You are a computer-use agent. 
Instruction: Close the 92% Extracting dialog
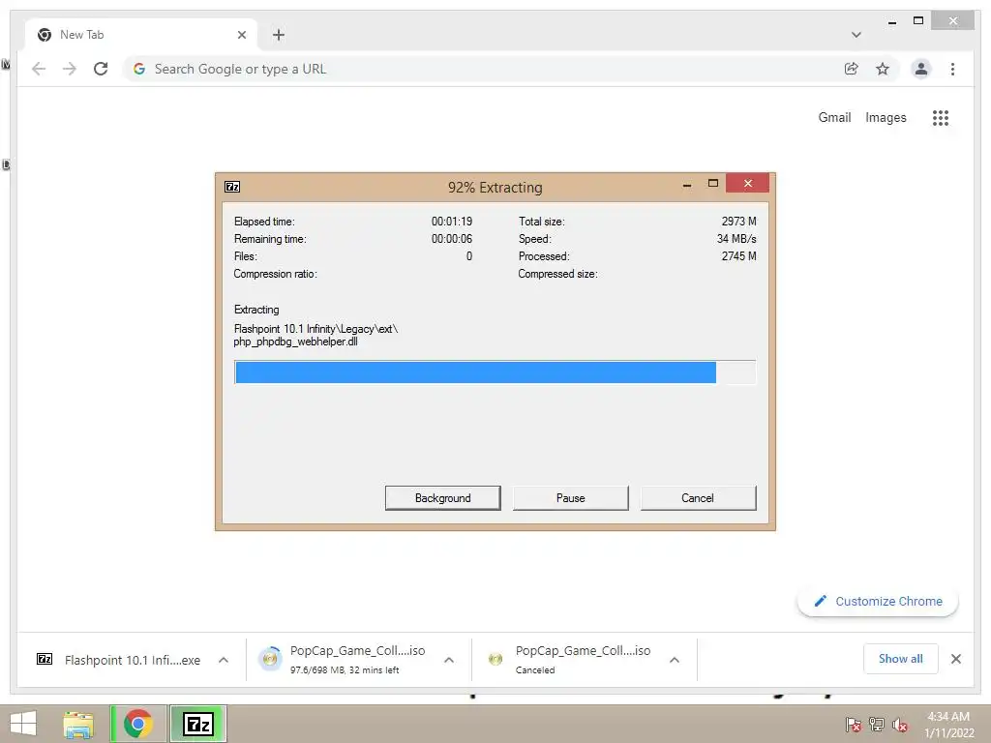pyautogui.click(x=748, y=183)
